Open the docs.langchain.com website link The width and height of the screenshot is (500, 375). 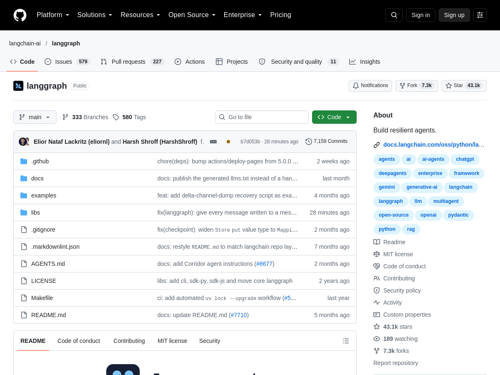(x=434, y=145)
